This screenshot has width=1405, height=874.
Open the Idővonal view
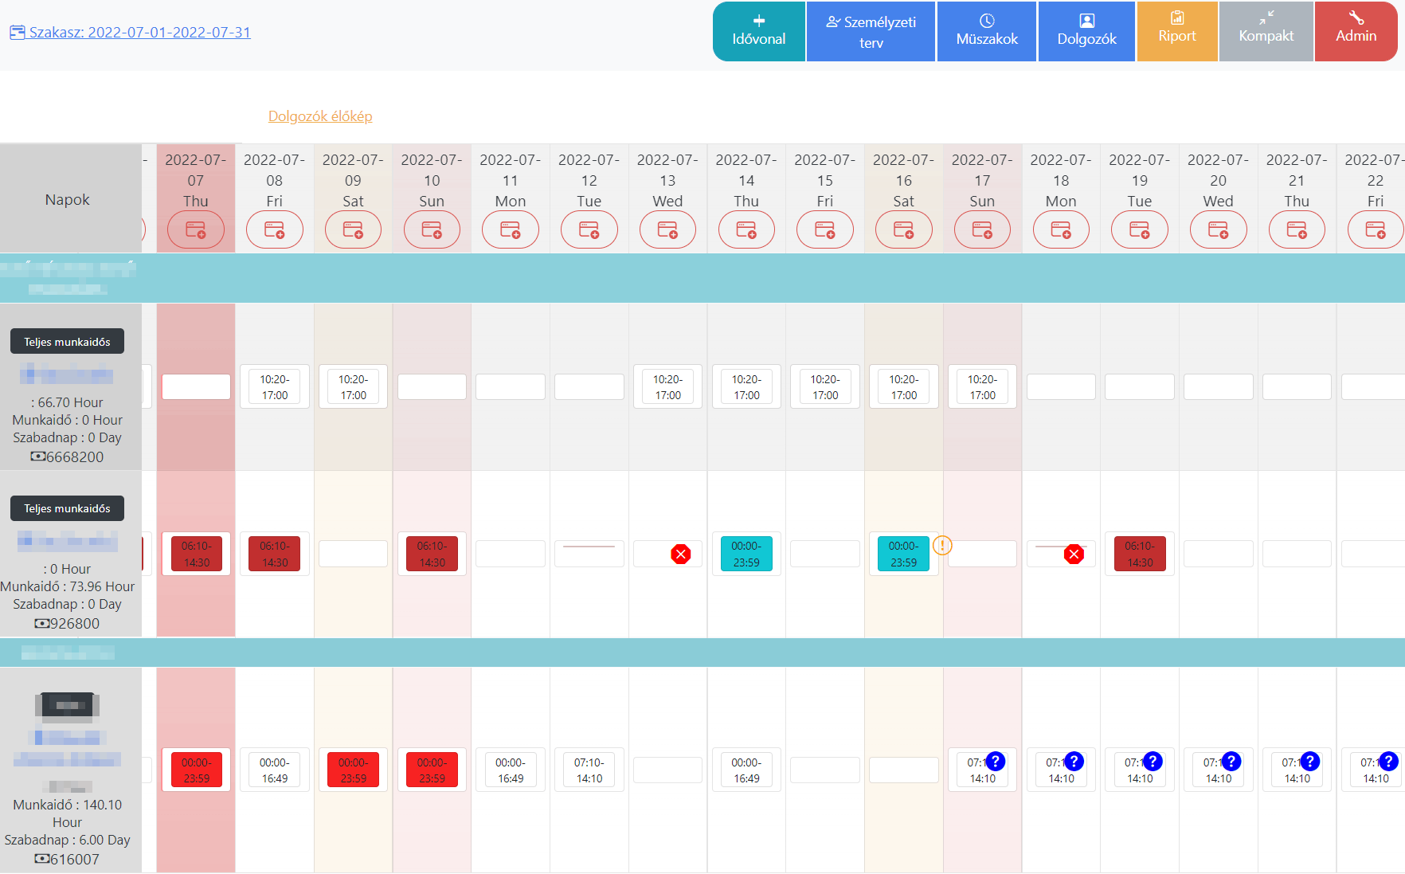(758, 31)
